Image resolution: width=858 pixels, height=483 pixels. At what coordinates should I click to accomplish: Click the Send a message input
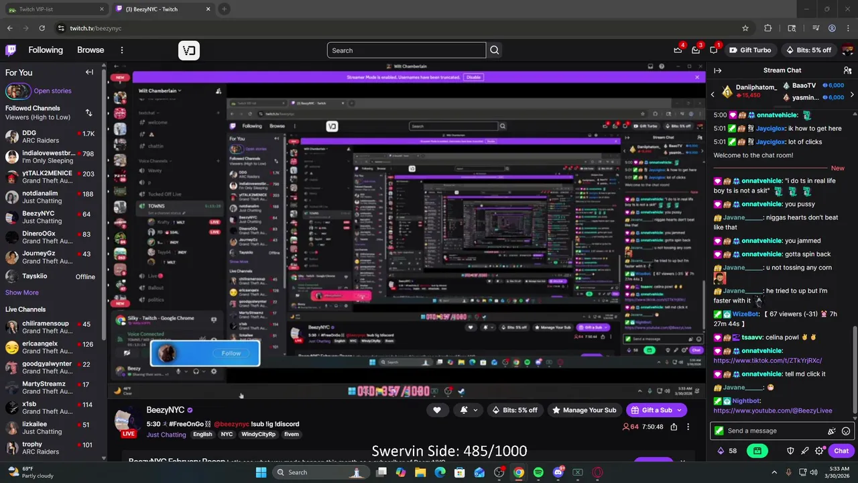coord(774,431)
